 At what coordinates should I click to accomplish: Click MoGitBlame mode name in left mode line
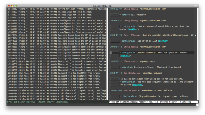pyautogui.click(x=44, y=102)
